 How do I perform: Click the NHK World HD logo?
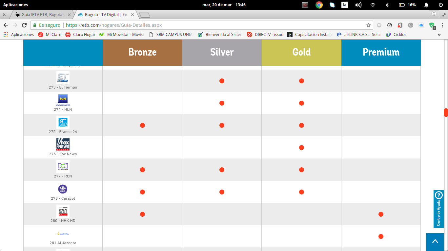[63, 211]
